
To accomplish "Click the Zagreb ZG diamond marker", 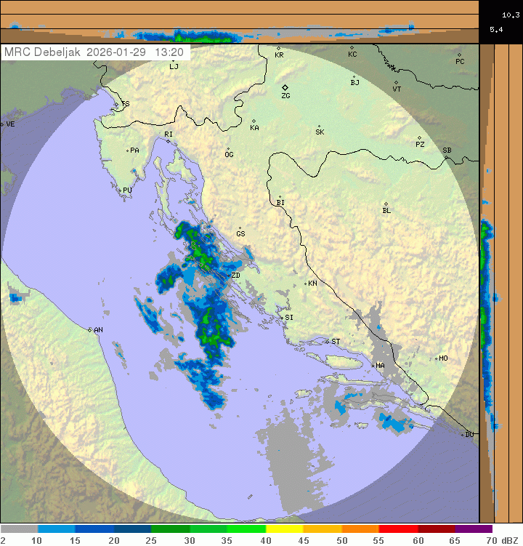I will 285,87.
